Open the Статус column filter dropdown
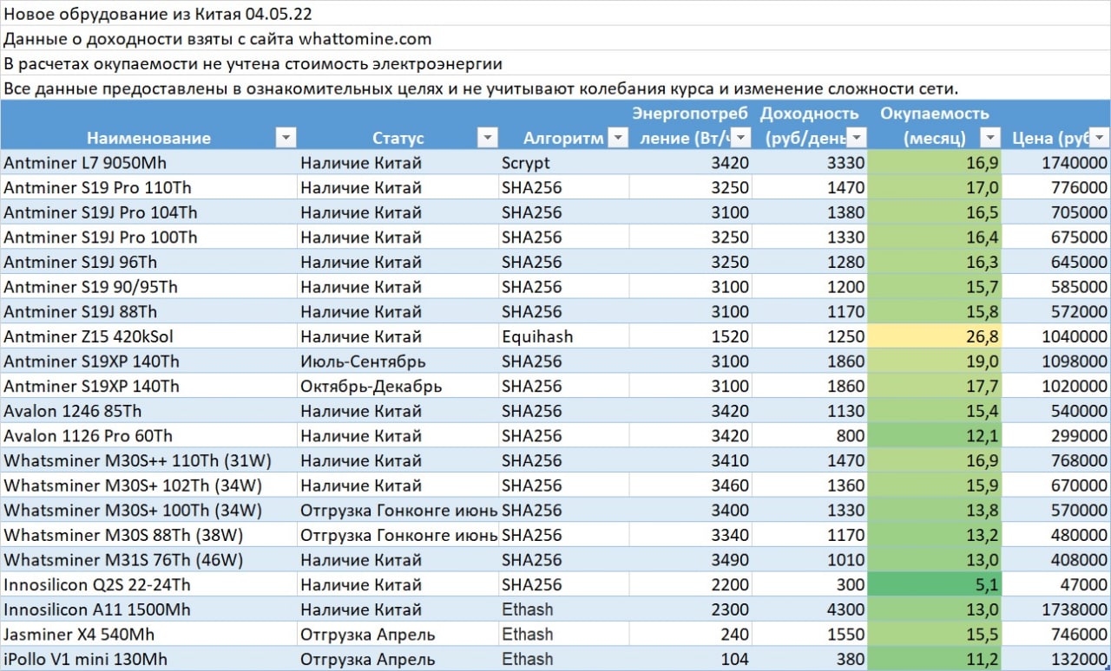 (x=488, y=138)
